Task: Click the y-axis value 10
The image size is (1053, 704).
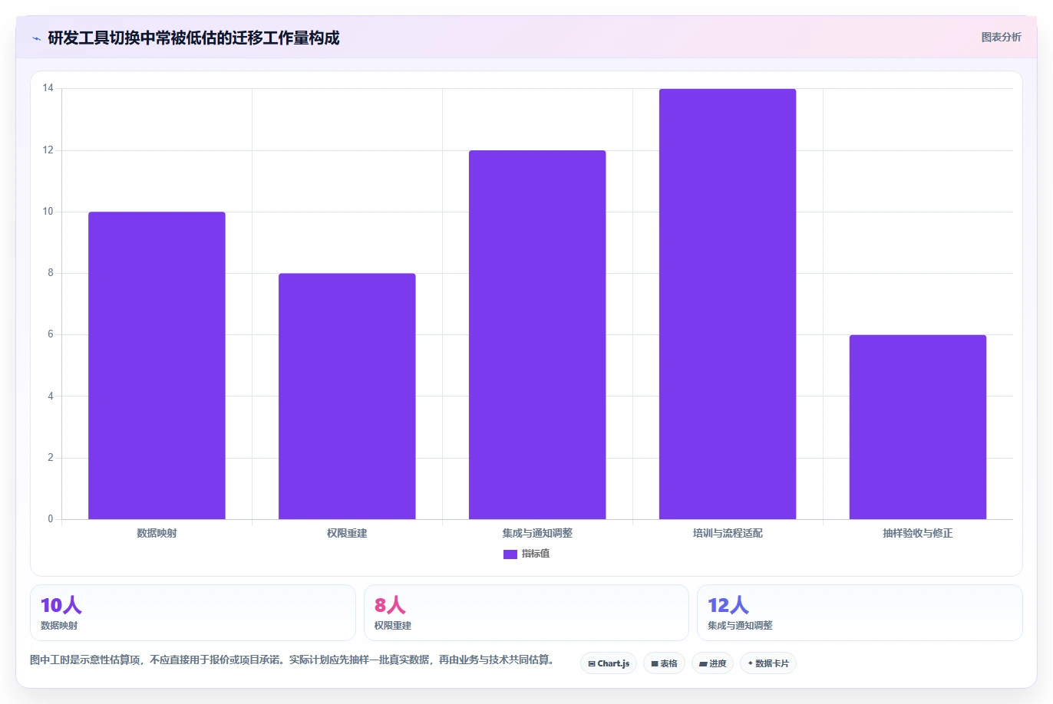Action: [48, 212]
